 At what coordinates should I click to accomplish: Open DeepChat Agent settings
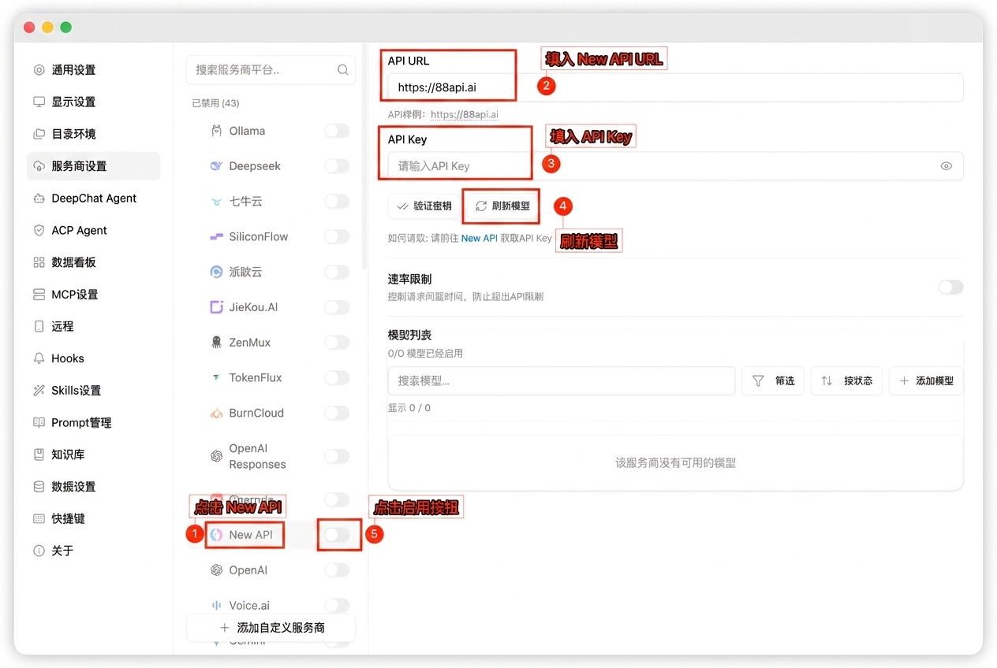tap(93, 199)
